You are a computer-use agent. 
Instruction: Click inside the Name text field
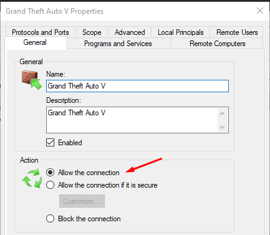pos(137,86)
